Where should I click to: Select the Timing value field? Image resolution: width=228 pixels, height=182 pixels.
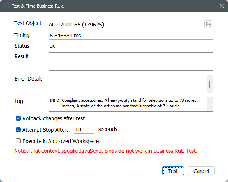[131, 36]
